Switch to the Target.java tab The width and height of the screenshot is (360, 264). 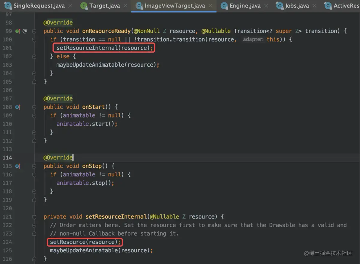coord(104,6)
